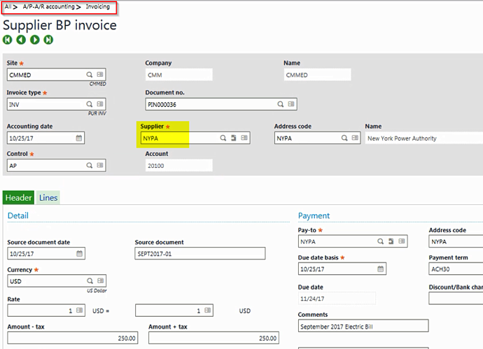Viewport: 483px width, 349px height.
Task: Go to the first record
Action: pyautogui.click(x=8, y=40)
